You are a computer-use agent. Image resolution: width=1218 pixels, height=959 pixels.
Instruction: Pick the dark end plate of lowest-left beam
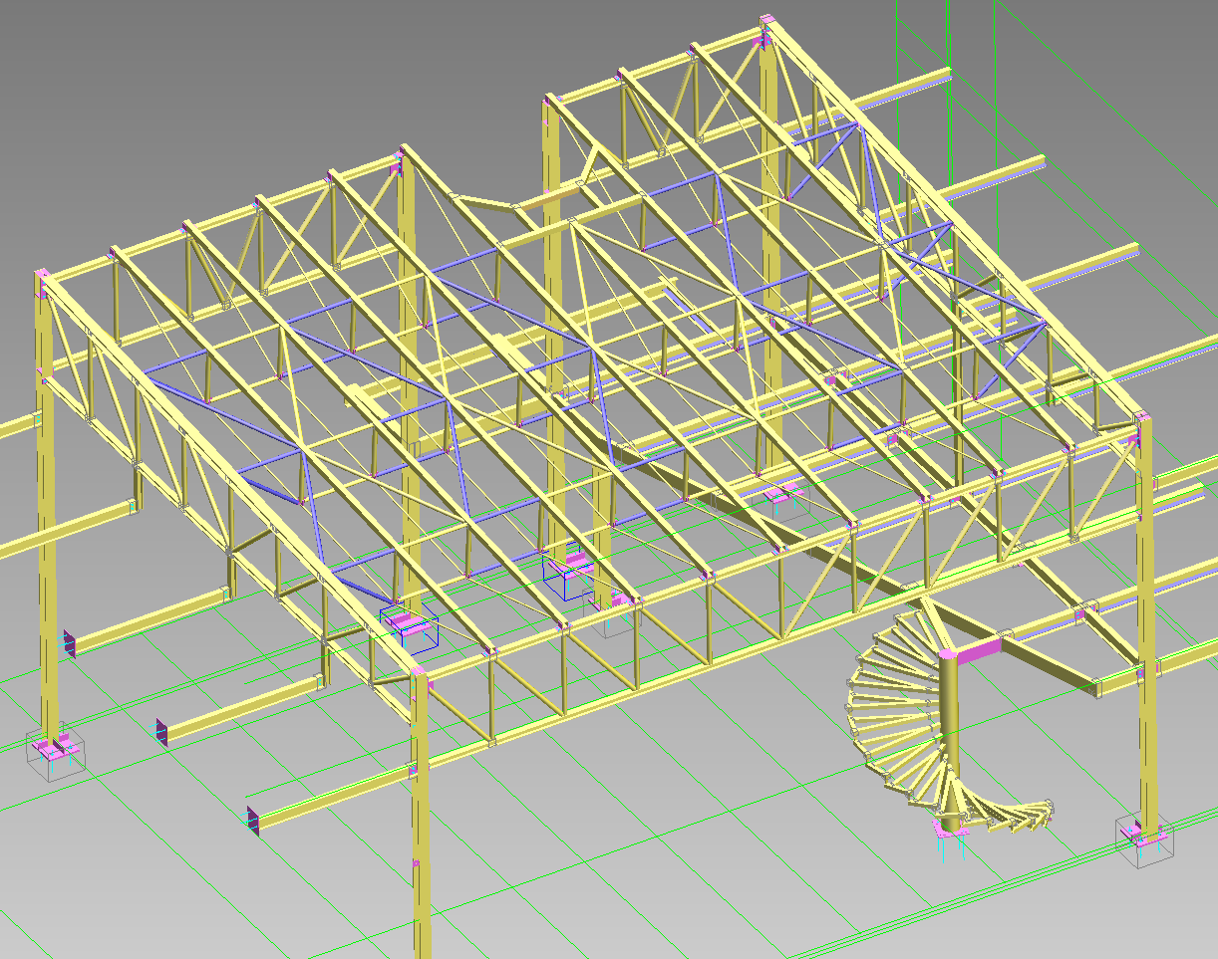(x=253, y=821)
